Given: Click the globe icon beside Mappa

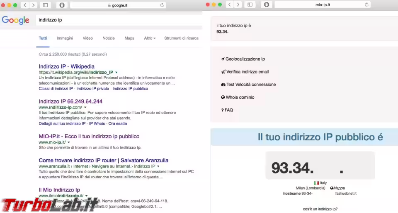Looking at the screenshot, I should pyautogui.click(x=332, y=188).
